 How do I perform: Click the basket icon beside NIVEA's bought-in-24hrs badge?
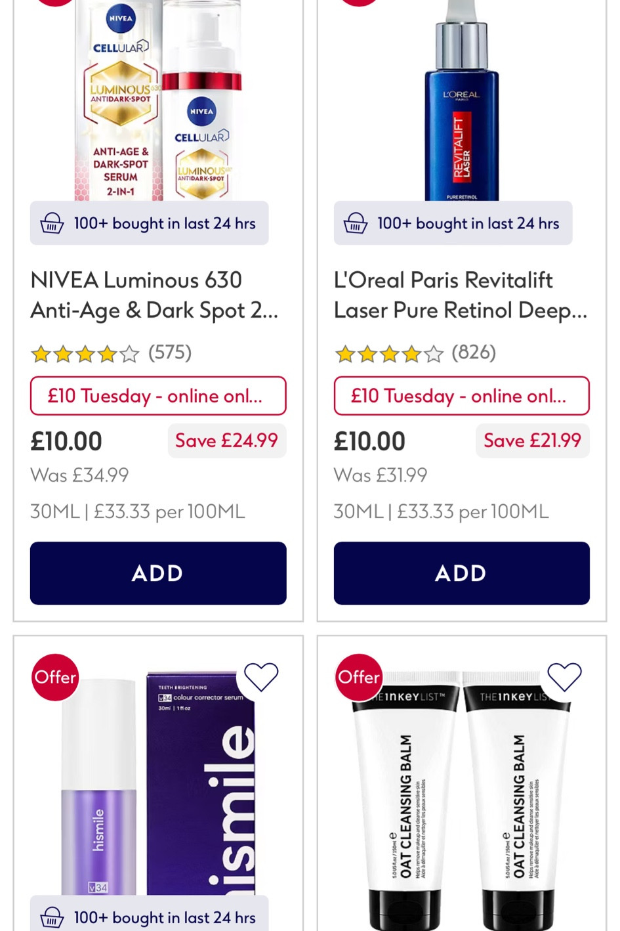pyautogui.click(x=51, y=223)
